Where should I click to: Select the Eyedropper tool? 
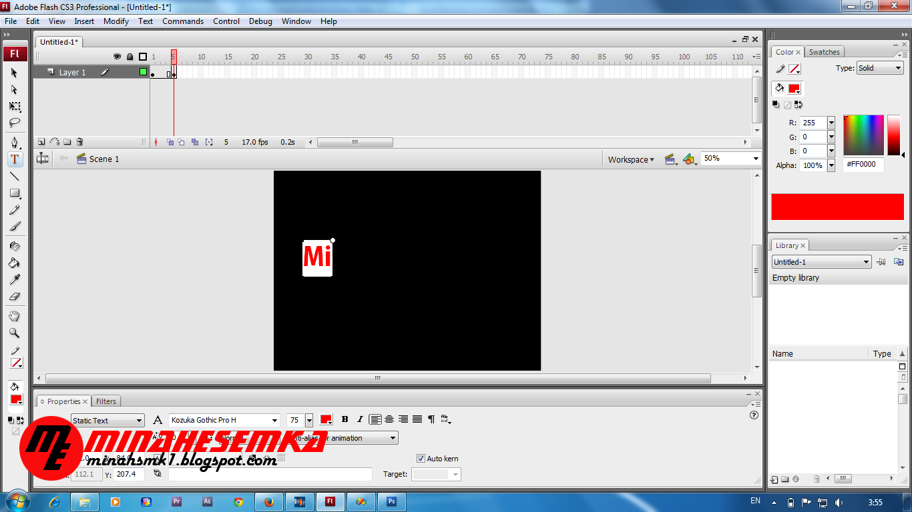click(x=15, y=279)
